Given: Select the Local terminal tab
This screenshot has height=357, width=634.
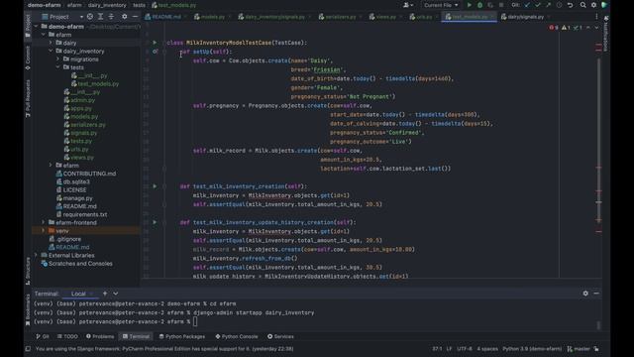Looking at the screenshot, I should coord(78,294).
